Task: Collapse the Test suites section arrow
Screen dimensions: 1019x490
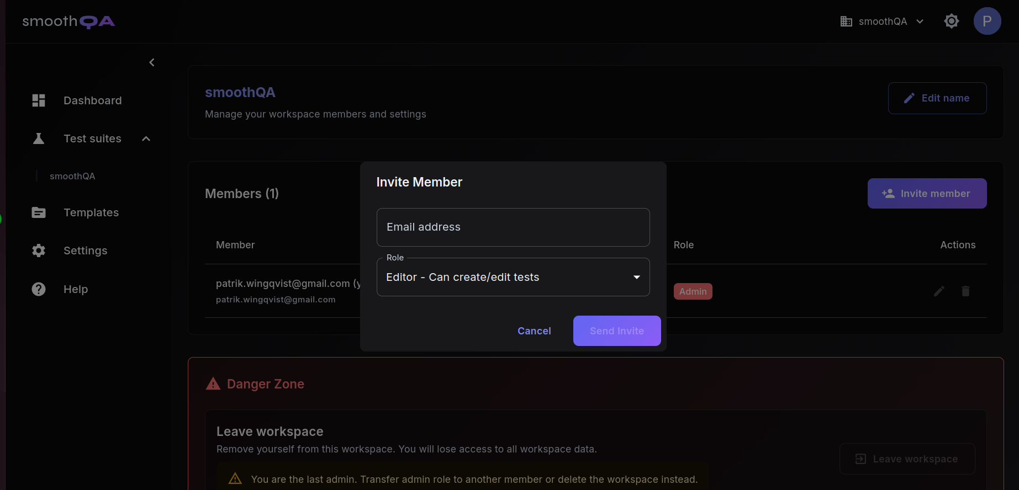Action: (x=146, y=139)
